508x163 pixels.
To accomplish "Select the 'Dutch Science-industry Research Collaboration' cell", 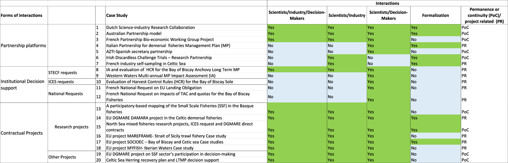I will [185, 27].
